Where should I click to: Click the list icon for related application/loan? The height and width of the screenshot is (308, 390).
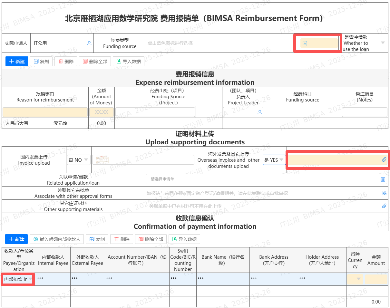click(x=383, y=179)
